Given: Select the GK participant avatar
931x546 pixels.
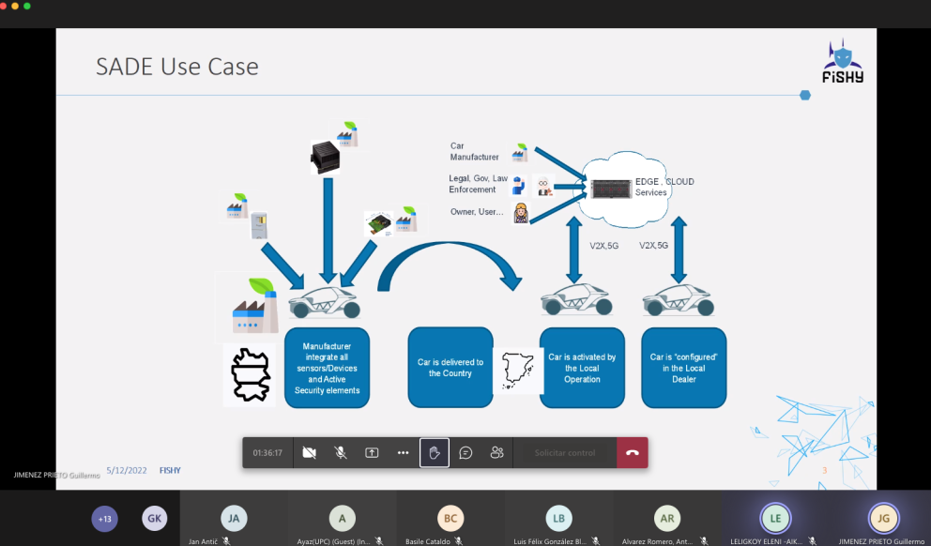Looking at the screenshot, I should [x=154, y=518].
